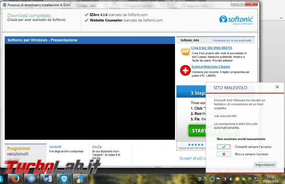285x184 pixels.
Task: Click the network connection tray icon
Action: (256, 179)
